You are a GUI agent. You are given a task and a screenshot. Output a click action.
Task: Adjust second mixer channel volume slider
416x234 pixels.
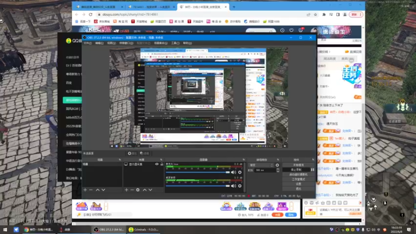198,186
